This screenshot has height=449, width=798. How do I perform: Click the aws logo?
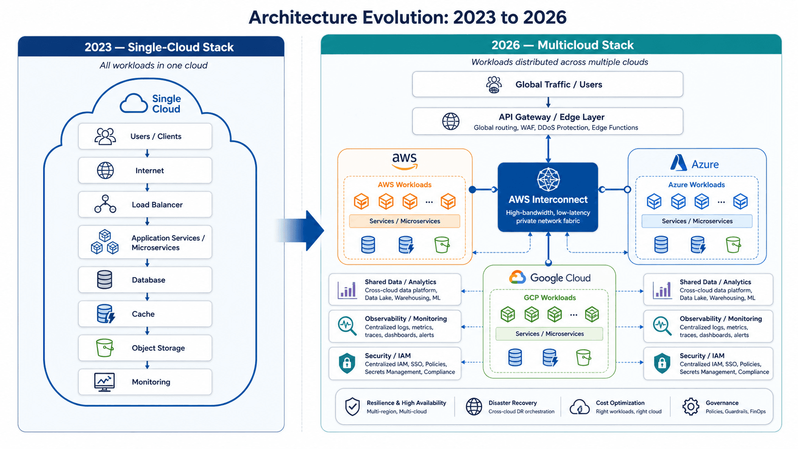click(405, 161)
